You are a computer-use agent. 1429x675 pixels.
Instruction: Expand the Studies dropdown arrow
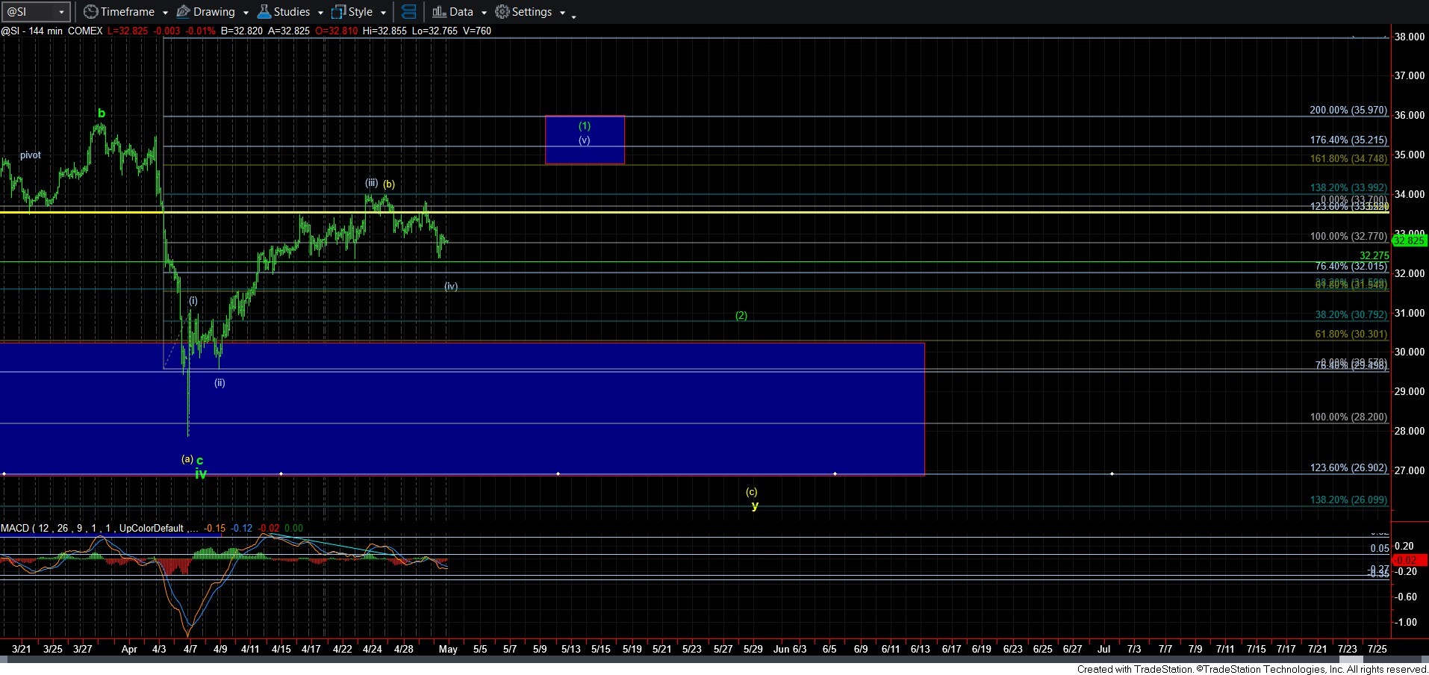pyautogui.click(x=320, y=13)
